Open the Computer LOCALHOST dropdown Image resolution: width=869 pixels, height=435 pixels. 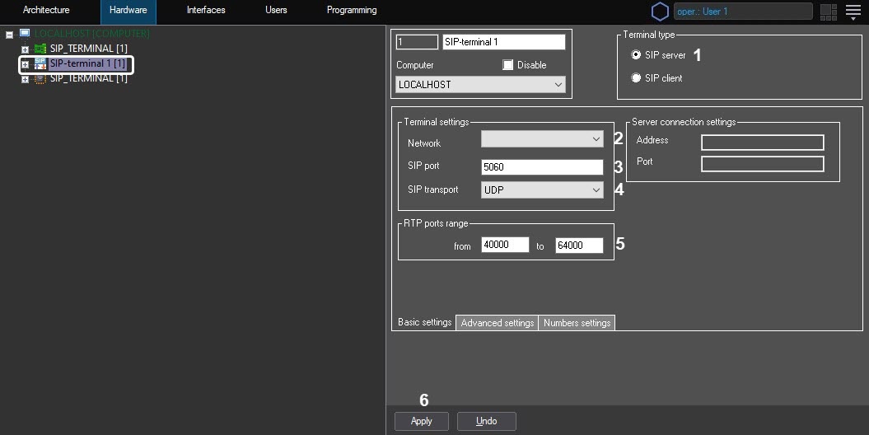480,85
